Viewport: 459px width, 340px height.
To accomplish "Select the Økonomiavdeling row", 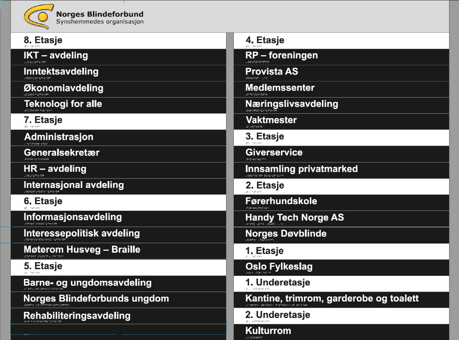I will tap(118, 89).
